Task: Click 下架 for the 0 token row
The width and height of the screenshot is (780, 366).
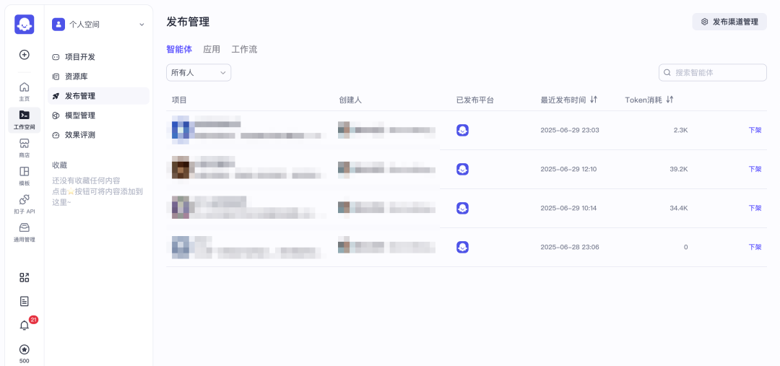Action: pyautogui.click(x=755, y=247)
